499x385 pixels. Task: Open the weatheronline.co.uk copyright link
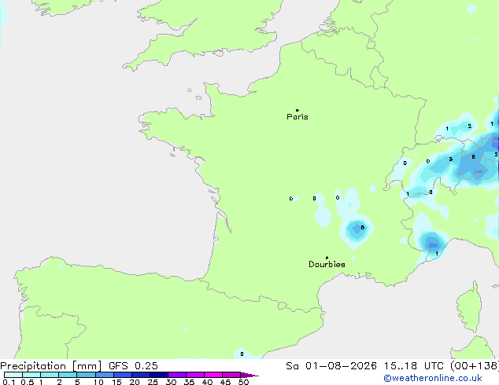[433, 378]
